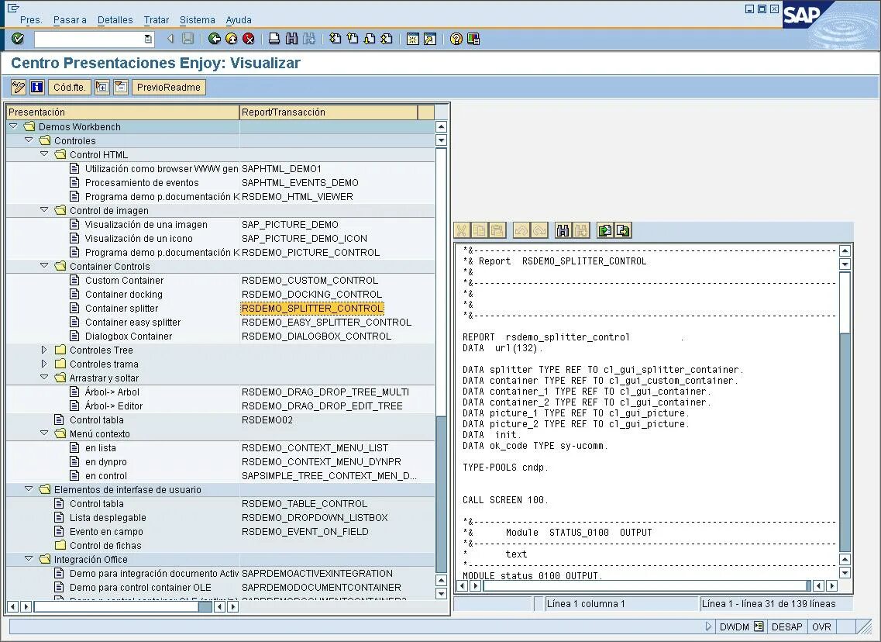Open the Pres. menu
The width and height of the screenshot is (881, 642).
(x=31, y=19)
